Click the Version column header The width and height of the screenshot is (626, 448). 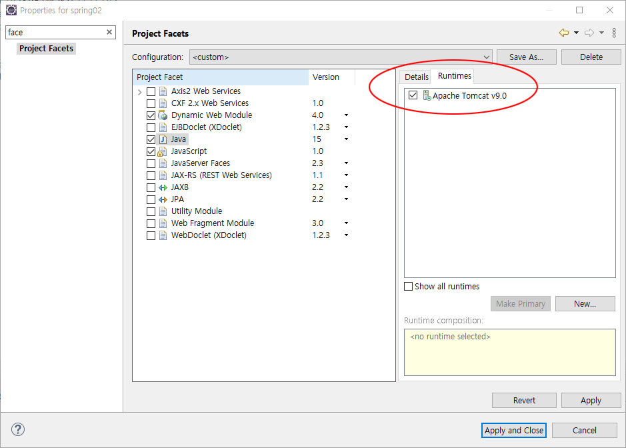[x=331, y=77]
